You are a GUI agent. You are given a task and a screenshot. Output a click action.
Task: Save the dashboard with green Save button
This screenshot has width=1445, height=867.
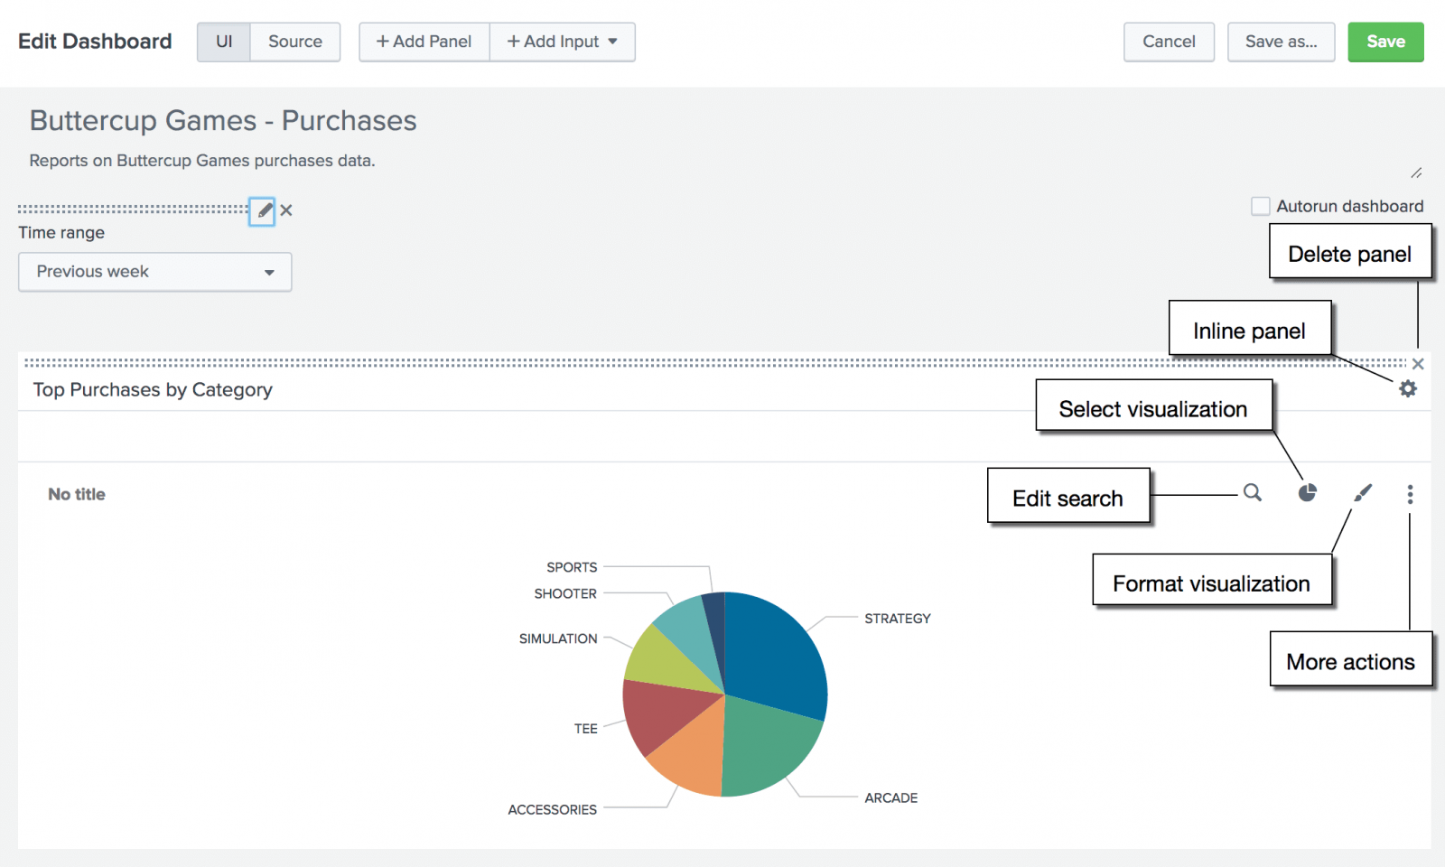[1385, 42]
